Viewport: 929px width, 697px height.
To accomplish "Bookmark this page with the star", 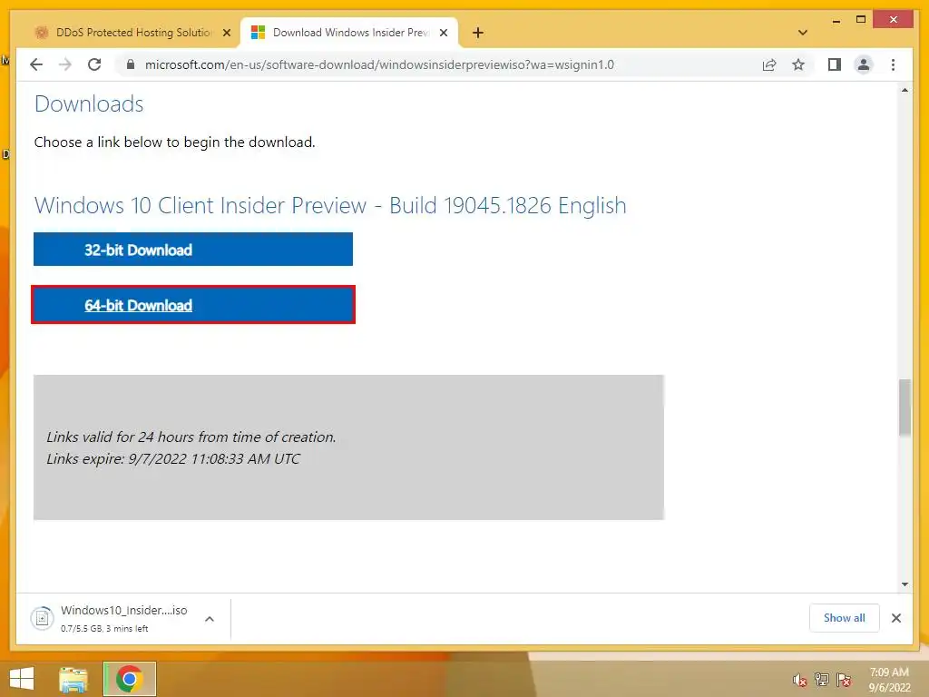I will pos(798,64).
